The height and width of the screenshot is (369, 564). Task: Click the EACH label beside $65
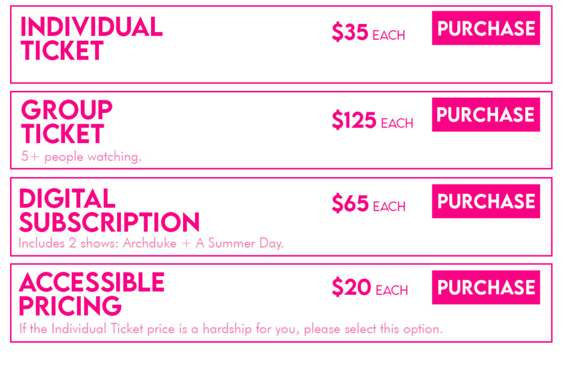pos(389,206)
